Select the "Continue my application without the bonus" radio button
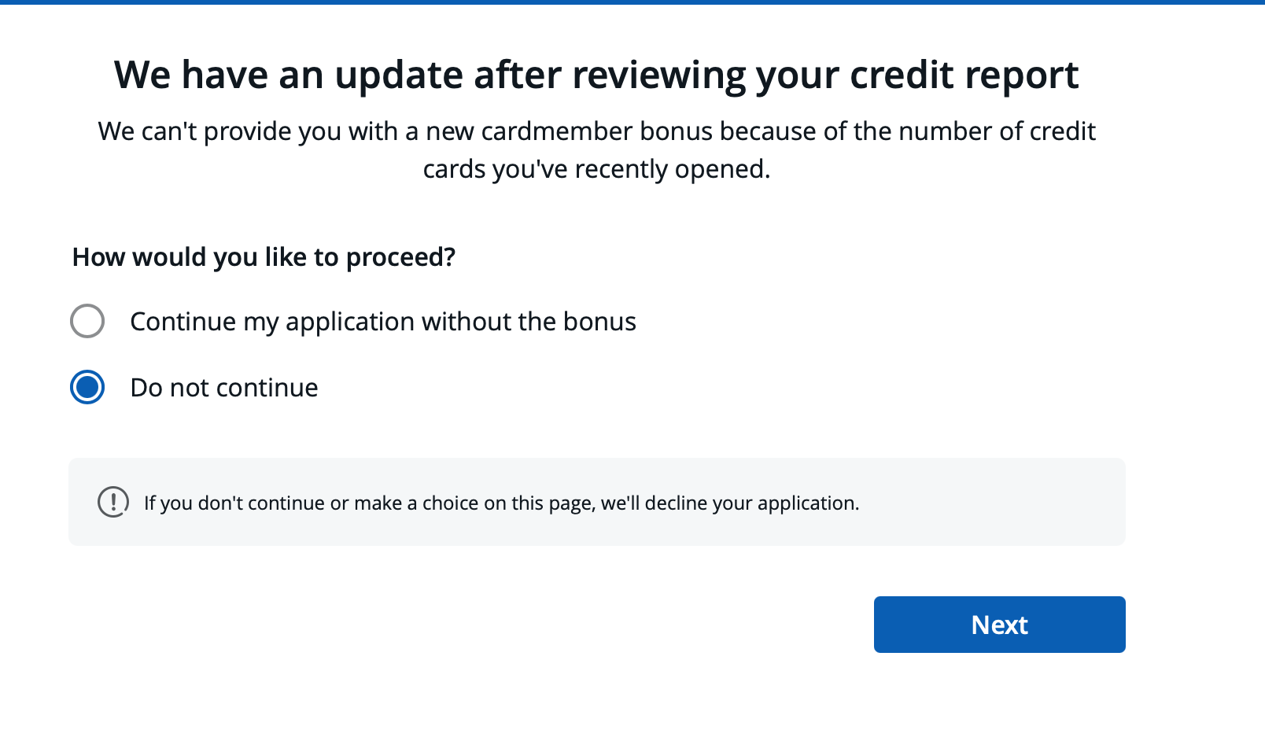The width and height of the screenshot is (1265, 752). (87, 321)
